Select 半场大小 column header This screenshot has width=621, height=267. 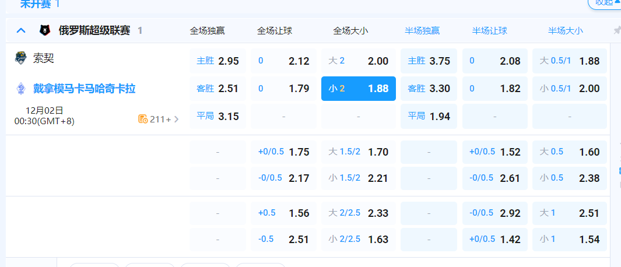[565, 31]
